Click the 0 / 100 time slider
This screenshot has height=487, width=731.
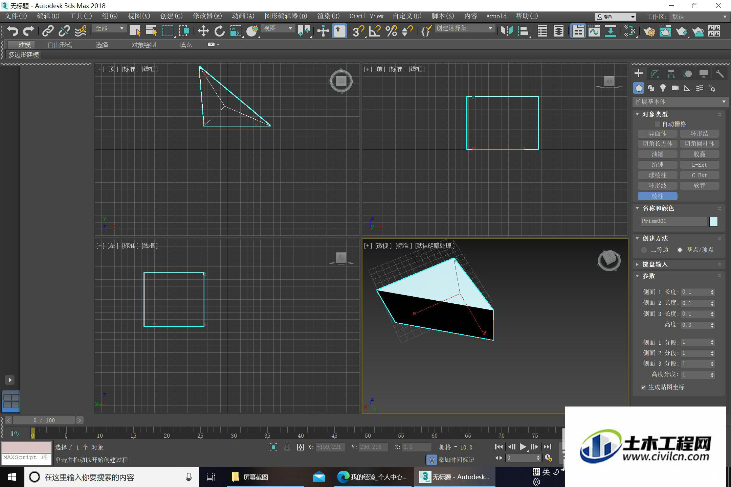coord(44,420)
